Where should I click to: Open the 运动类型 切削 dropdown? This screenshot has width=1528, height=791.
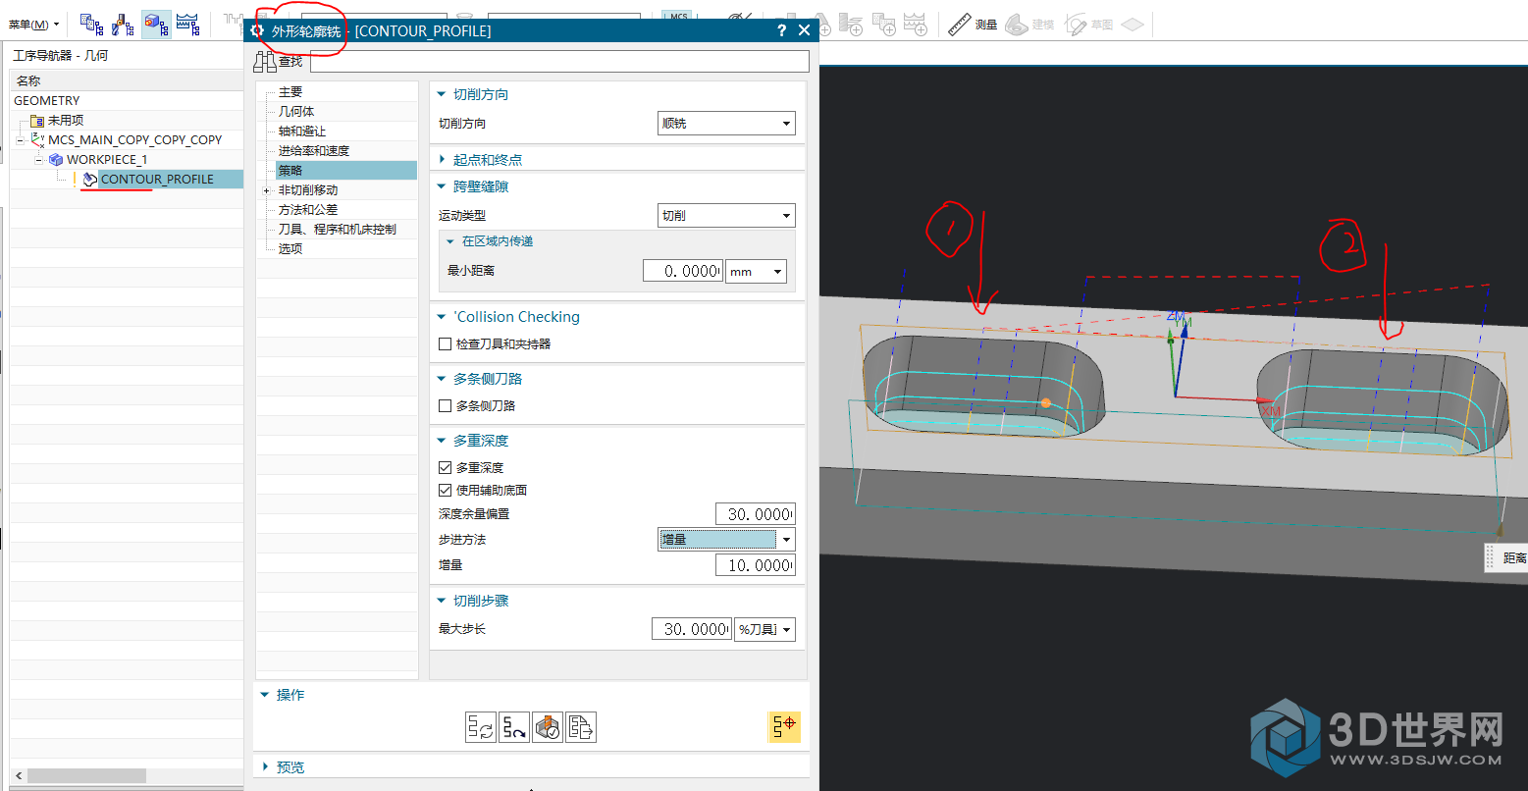(726, 216)
